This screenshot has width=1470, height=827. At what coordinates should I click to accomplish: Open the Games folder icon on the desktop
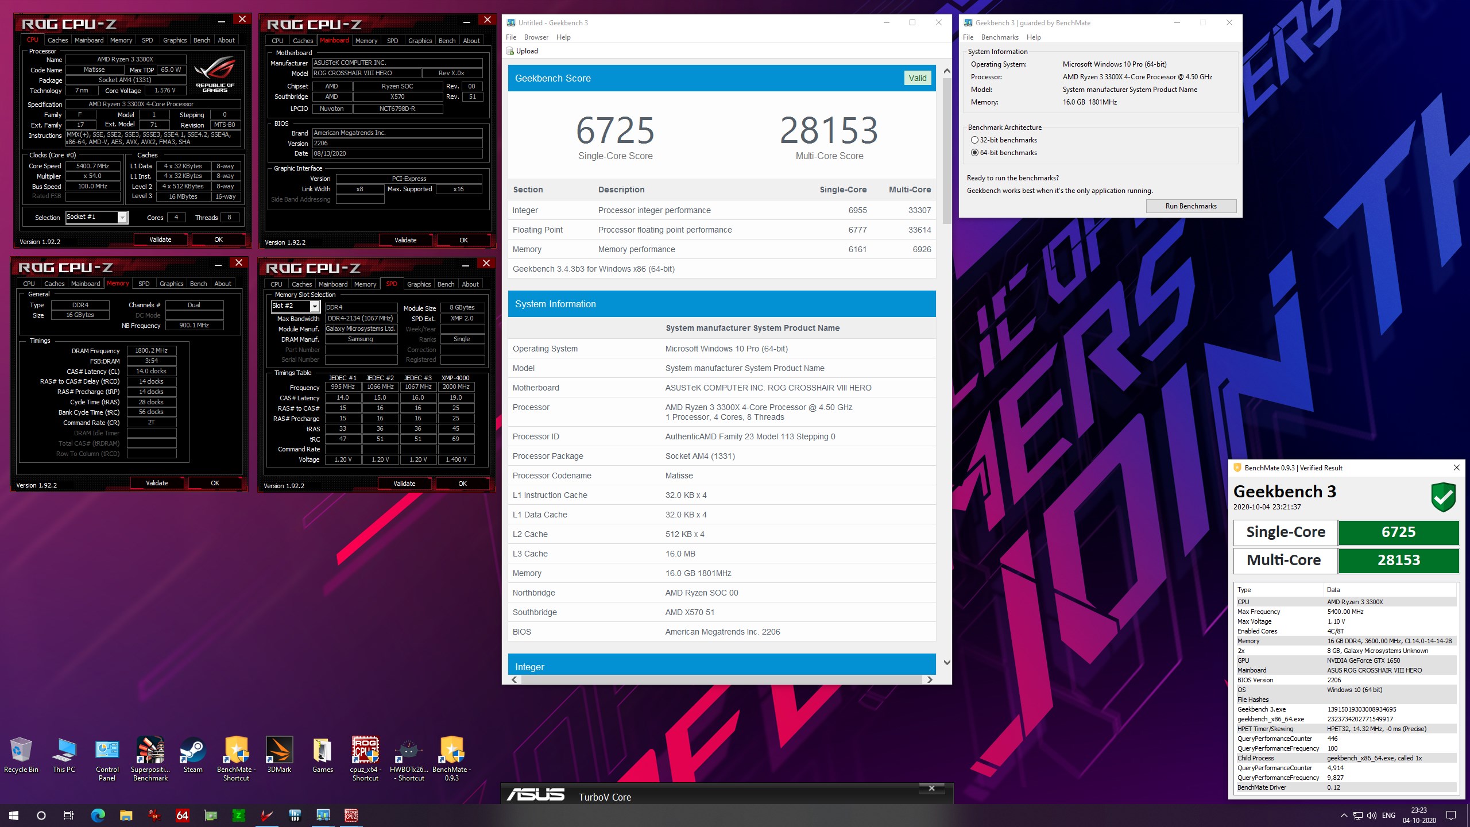(x=322, y=755)
